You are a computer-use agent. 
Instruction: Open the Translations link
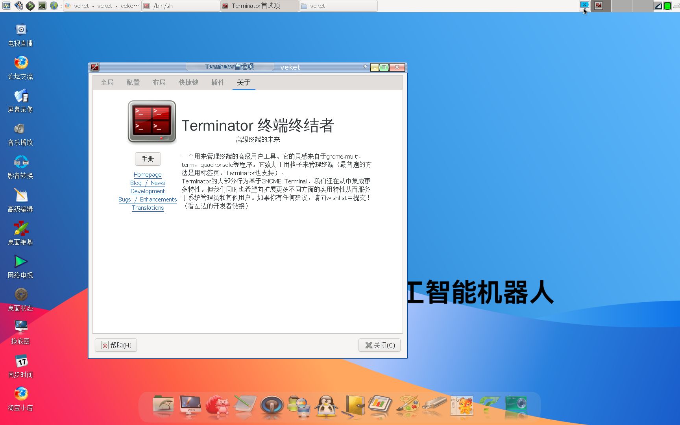(148, 208)
